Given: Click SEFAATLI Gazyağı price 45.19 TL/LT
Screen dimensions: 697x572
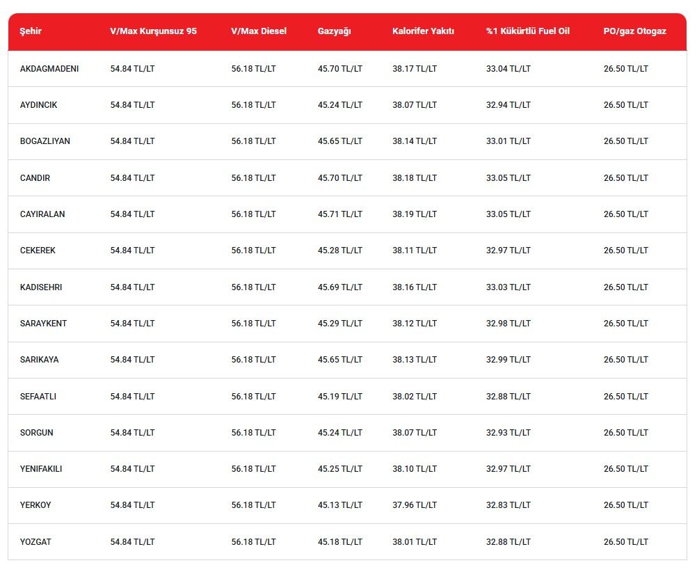Looking at the screenshot, I should [x=339, y=397].
